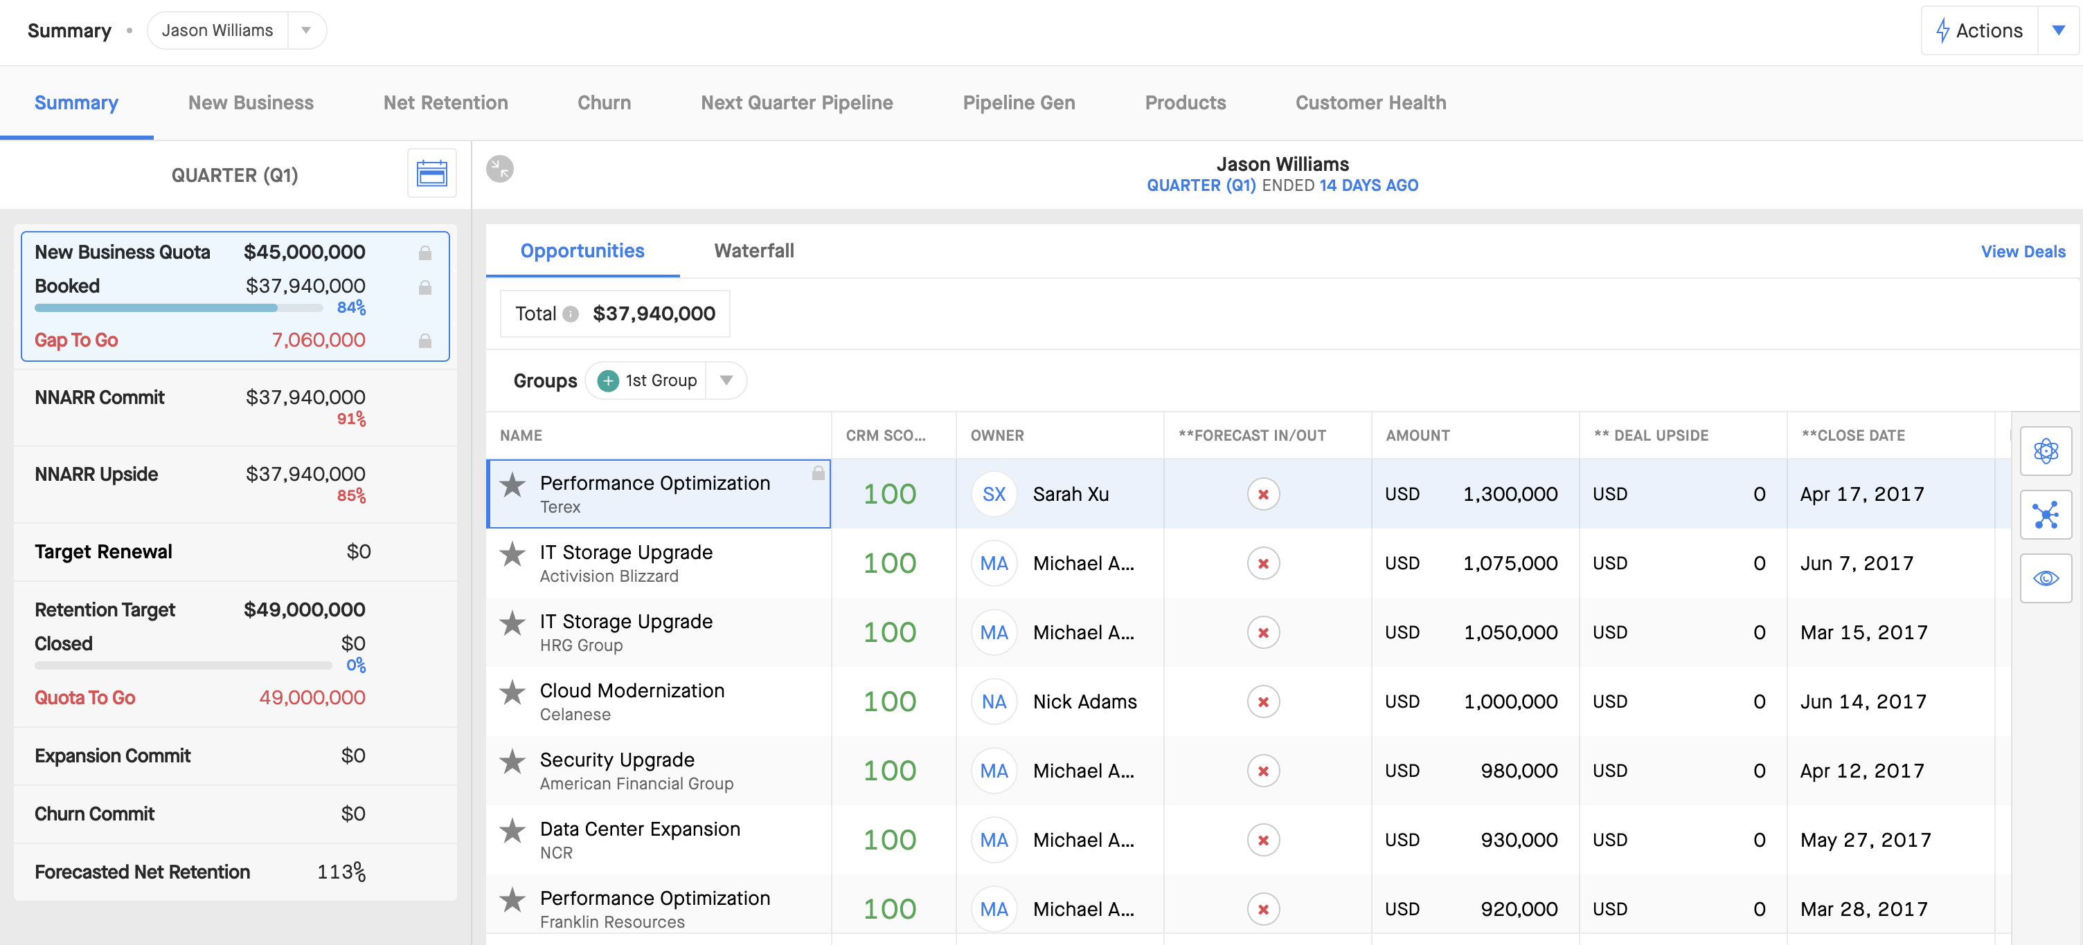Click the QUARTER (Q1) link in header
Viewport: 2083px width, 945px height.
point(1201,186)
